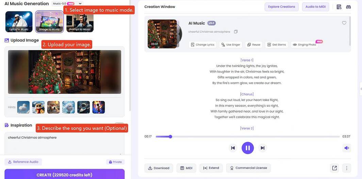Expand the collapsed right side panel
Screen dimensions: 362x179
pos(361,89)
